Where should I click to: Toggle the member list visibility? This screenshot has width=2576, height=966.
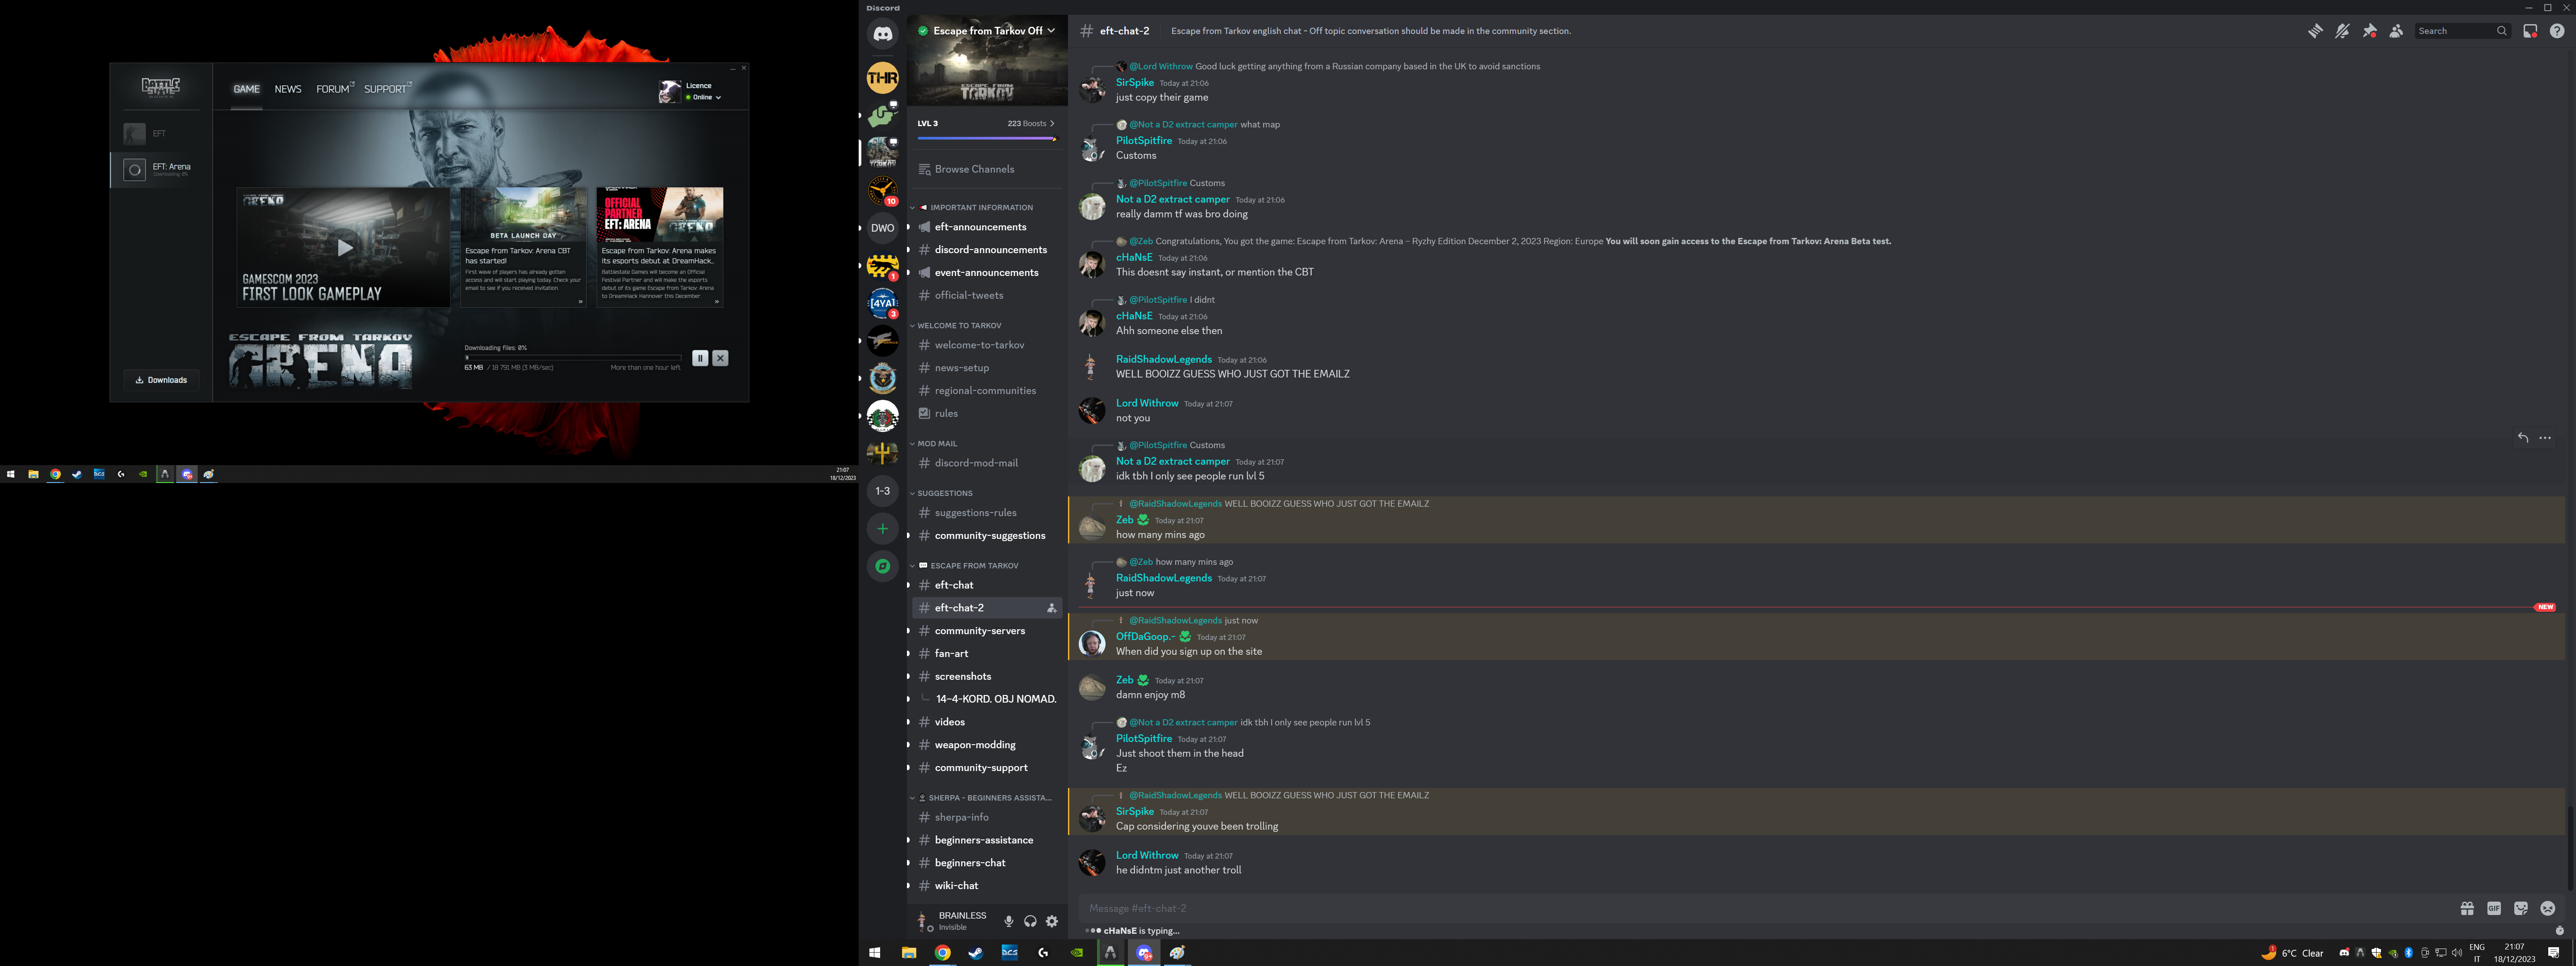coord(2396,31)
